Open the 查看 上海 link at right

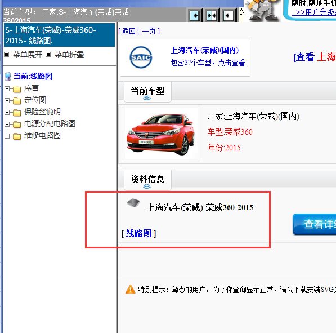click(x=315, y=57)
